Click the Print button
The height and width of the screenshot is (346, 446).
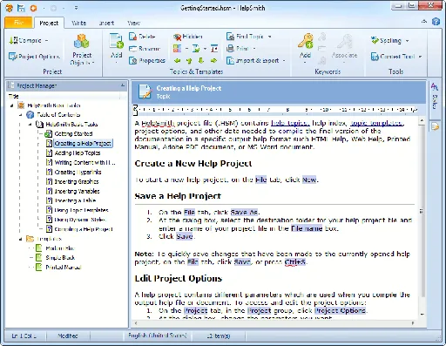pos(238,48)
